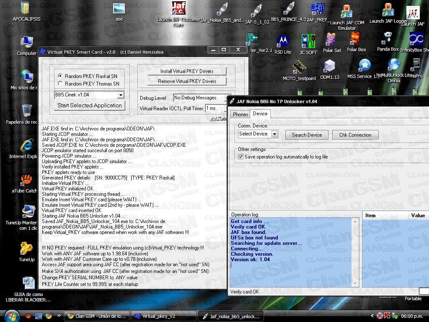Switch to the Device tab

click(260, 114)
